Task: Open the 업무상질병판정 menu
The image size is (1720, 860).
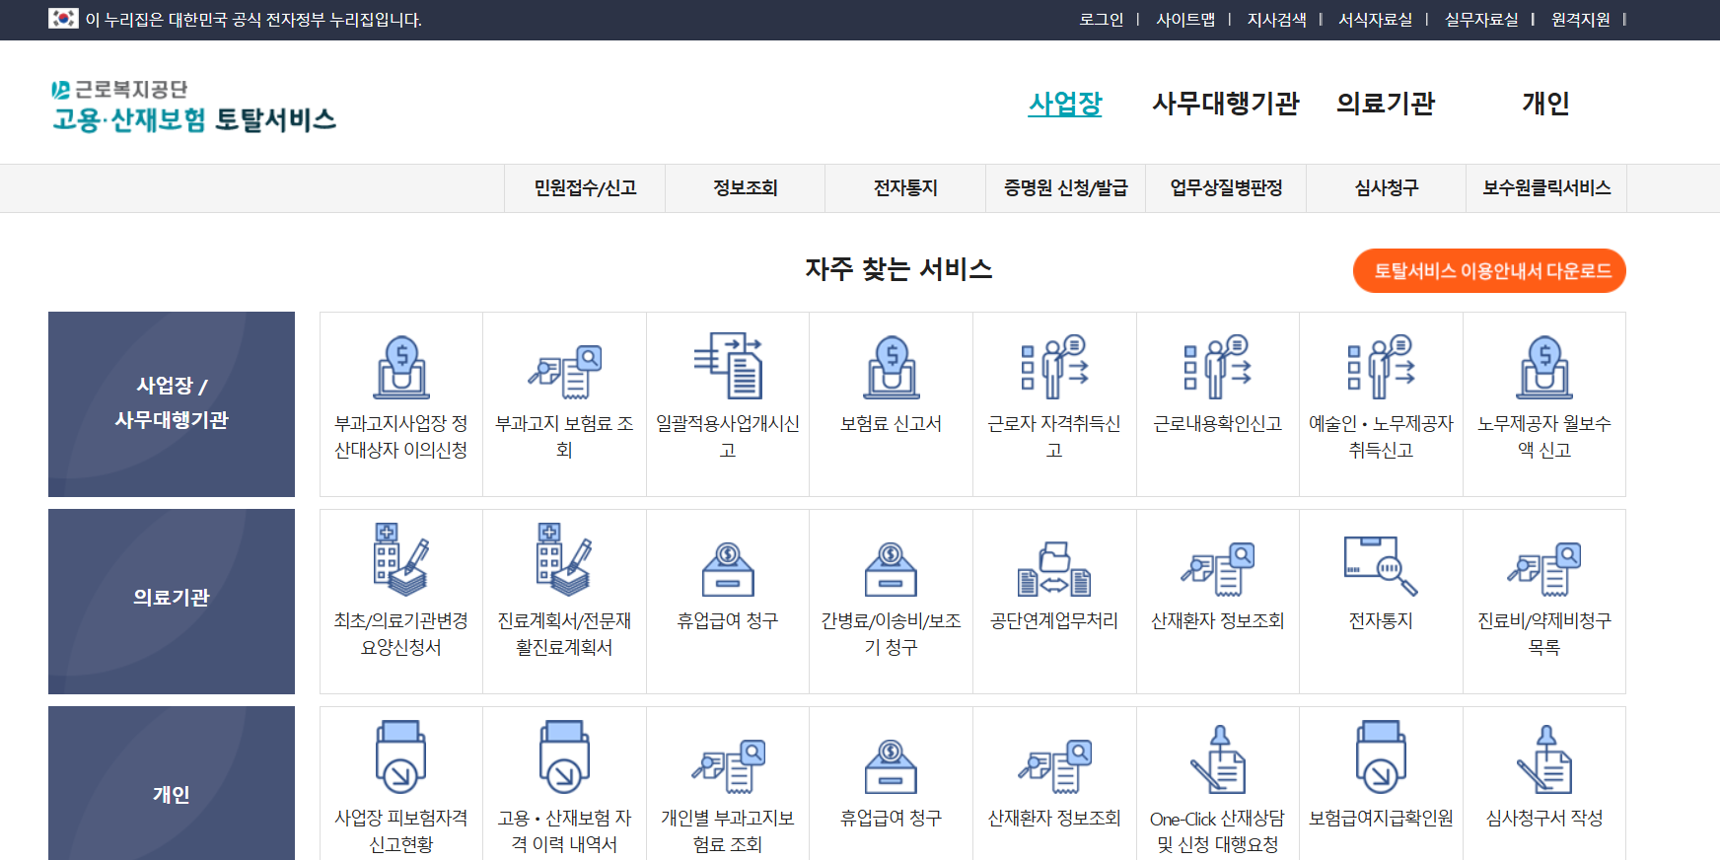Action: pos(1226,188)
